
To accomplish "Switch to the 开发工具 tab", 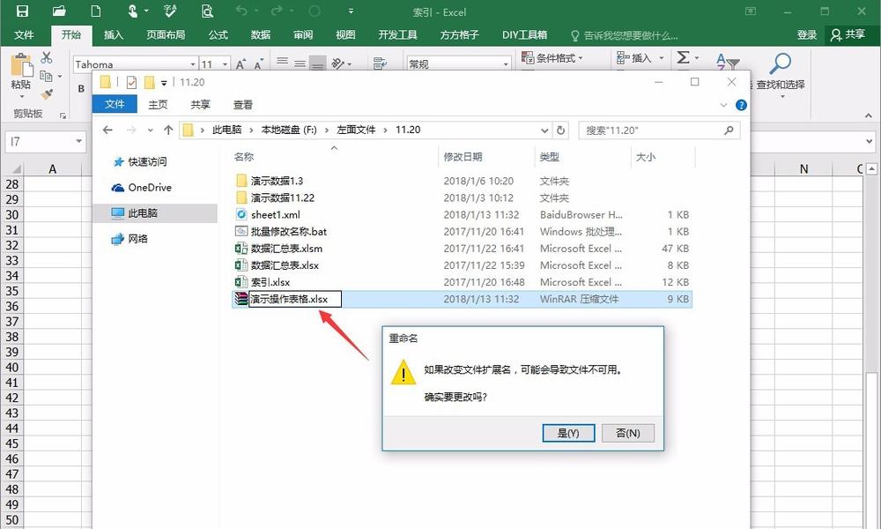I will 398,35.
